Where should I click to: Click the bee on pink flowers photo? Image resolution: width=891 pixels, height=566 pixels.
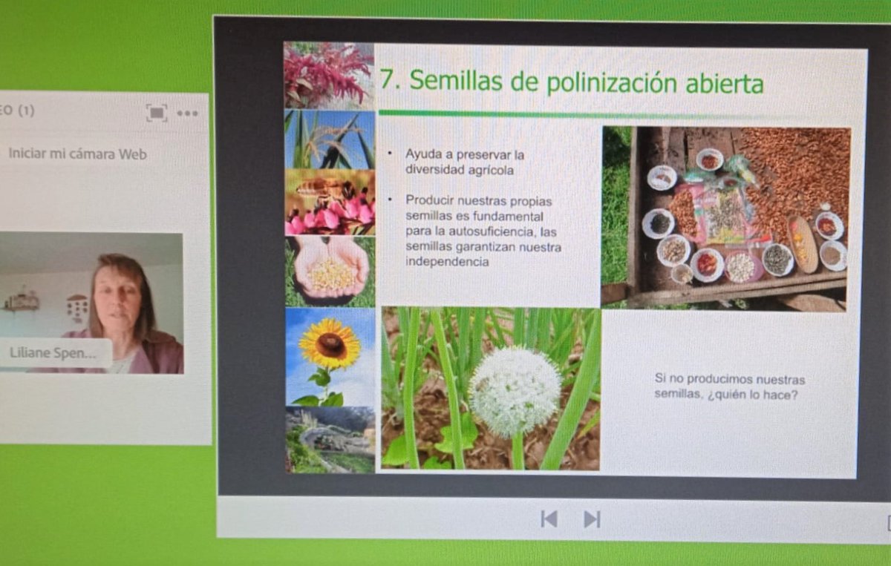click(330, 203)
